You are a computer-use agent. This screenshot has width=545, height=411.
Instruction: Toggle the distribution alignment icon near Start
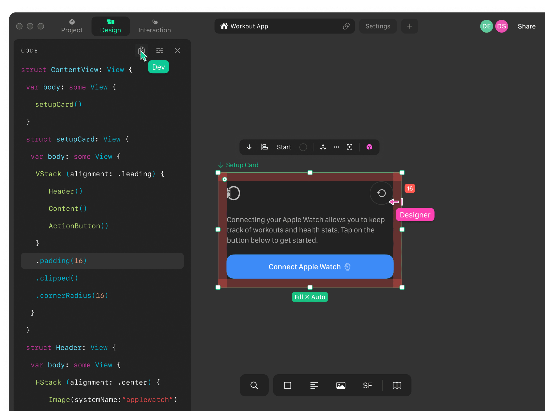(264, 147)
